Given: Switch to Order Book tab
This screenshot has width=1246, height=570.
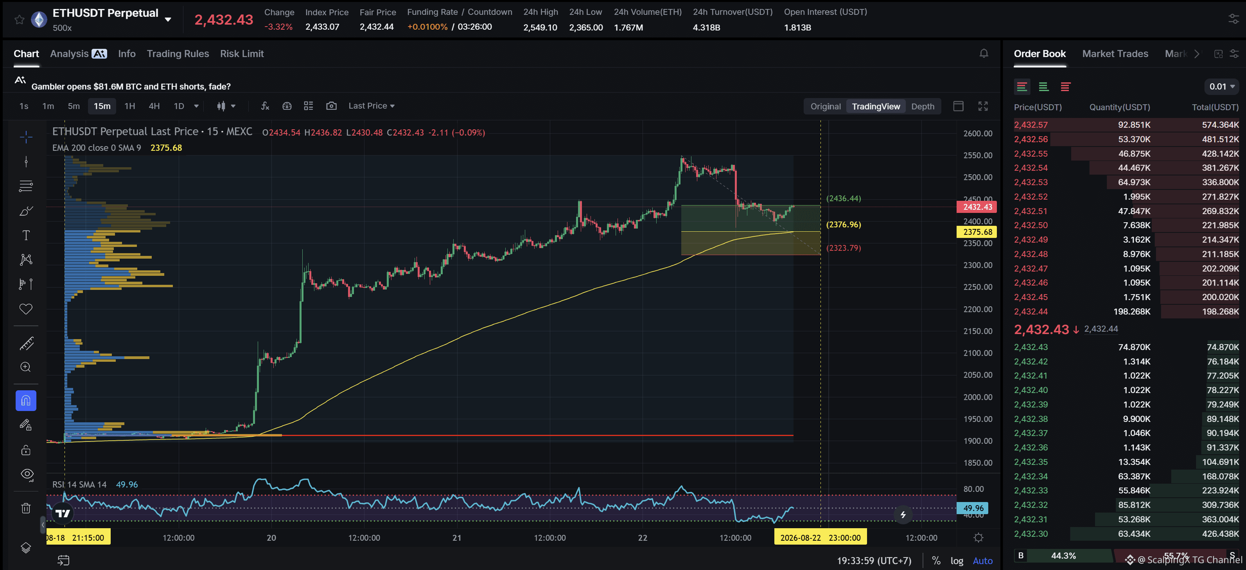Looking at the screenshot, I should (1040, 54).
